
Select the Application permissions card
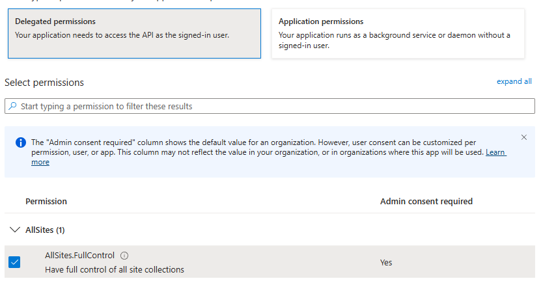(398, 33)
